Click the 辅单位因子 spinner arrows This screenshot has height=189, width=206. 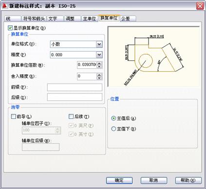57,131
